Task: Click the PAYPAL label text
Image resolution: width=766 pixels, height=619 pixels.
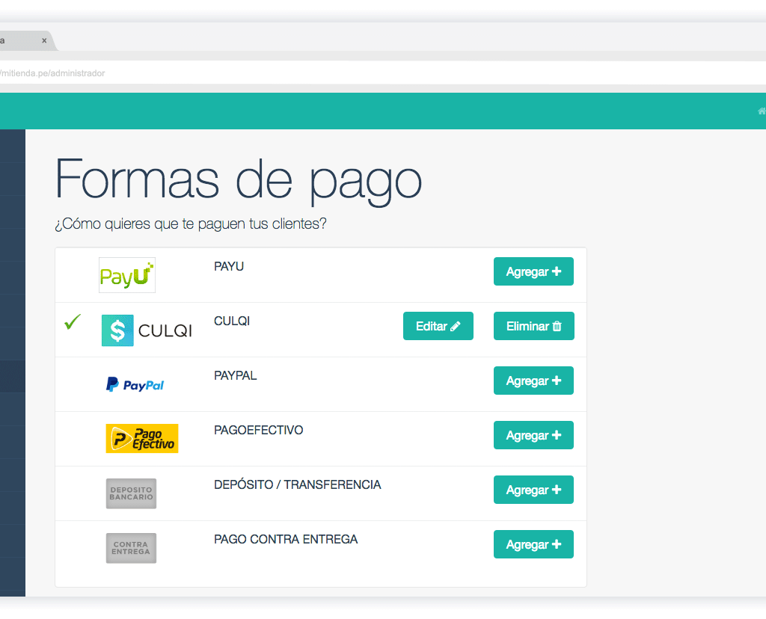Action: [236, 376]
